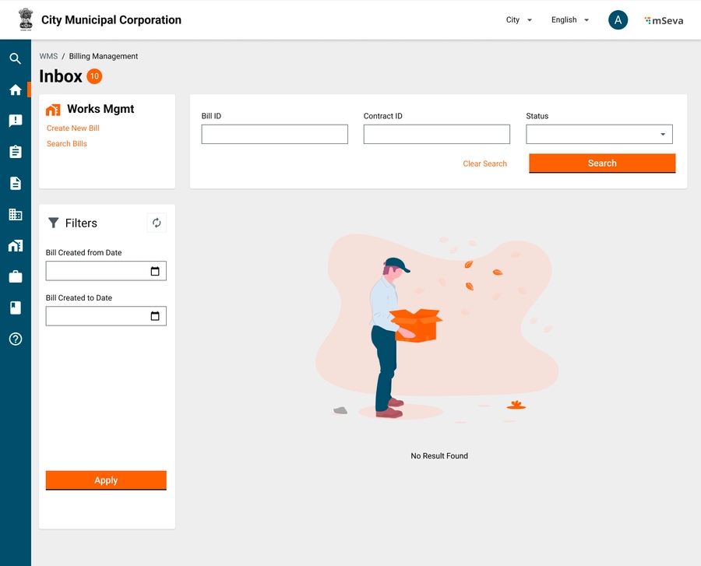Open the Search Bills link
701x566 pixels.
[x=67, y=144]
